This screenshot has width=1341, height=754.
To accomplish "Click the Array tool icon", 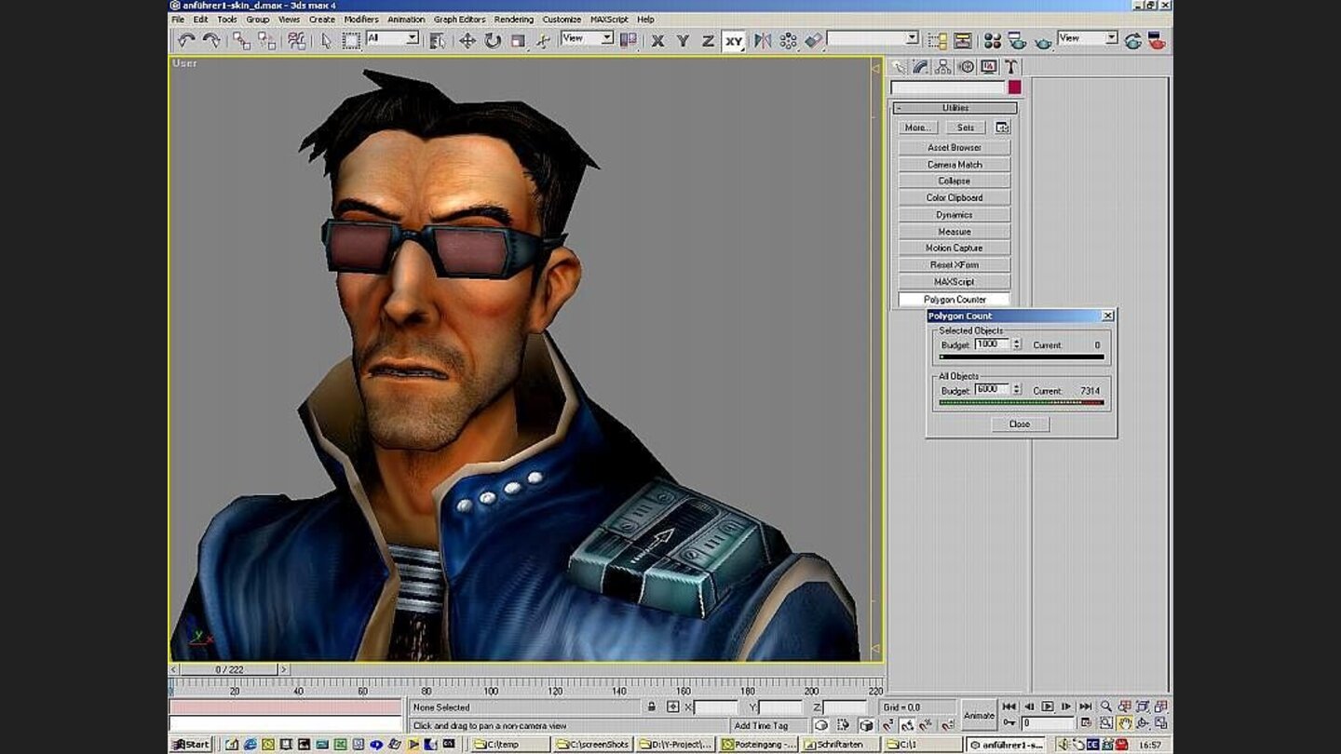I will click(x=789, y=40).
